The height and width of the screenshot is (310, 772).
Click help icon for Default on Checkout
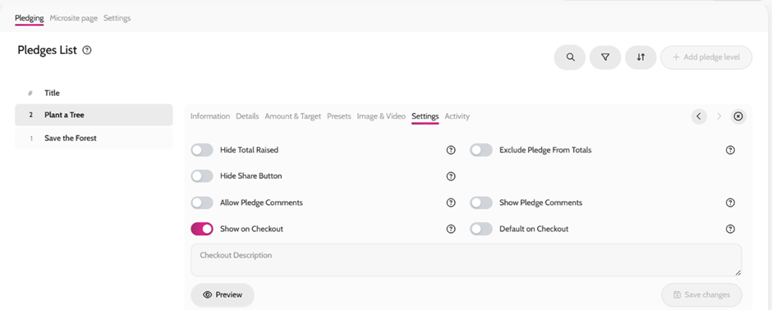pos(730,229)
